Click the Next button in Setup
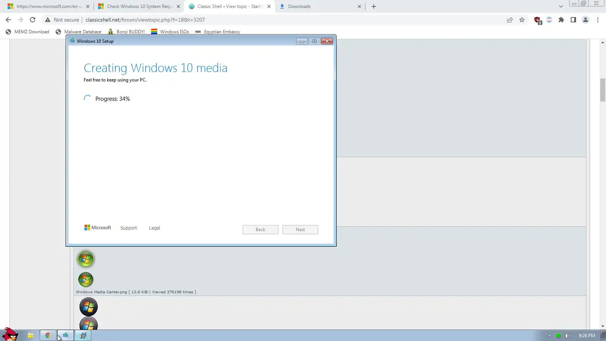This screenshot has width=606, height=341. click(x=300, y=230)
